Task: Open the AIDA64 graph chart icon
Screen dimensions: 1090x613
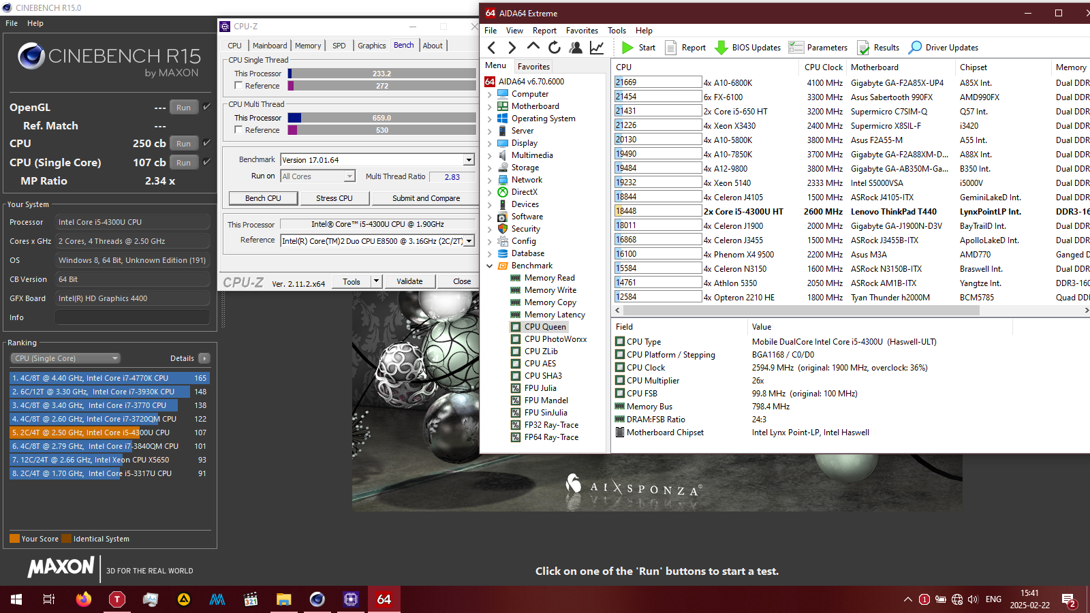Action: [597, 48]
